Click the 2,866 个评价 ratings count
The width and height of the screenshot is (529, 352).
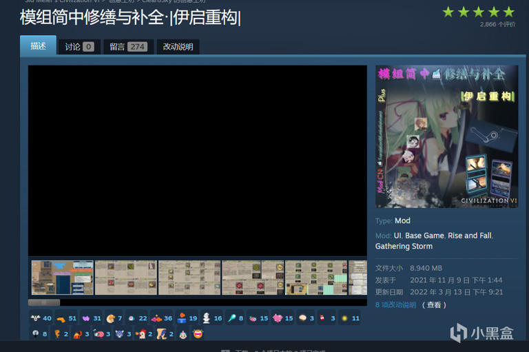click(497, 24)
